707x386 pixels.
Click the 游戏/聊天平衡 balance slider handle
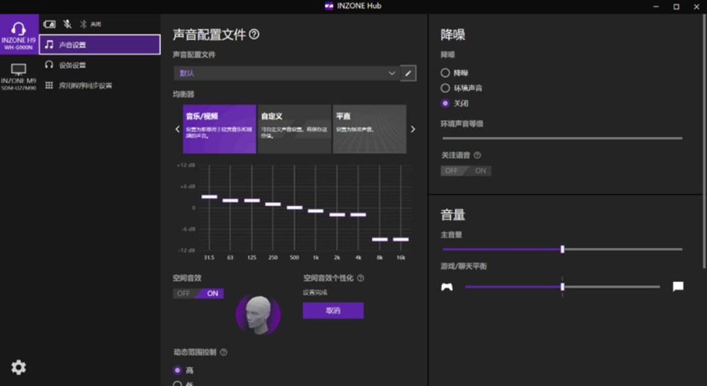562,287
